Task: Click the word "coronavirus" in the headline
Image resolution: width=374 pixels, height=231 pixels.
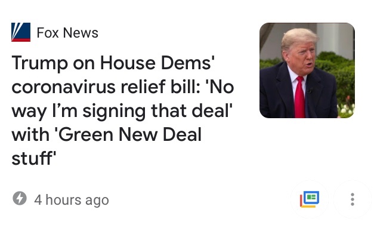Action: 63,87
